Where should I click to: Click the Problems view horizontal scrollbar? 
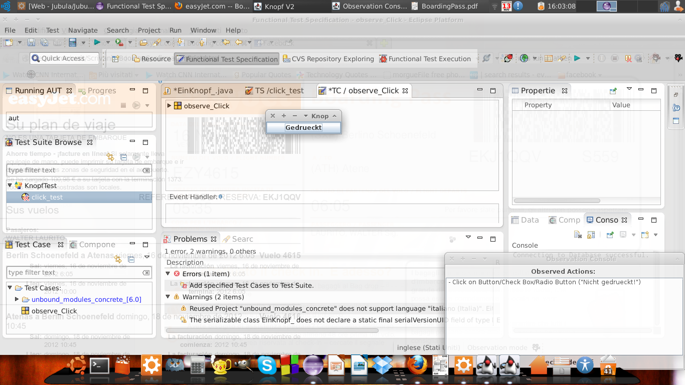(272, 331)
